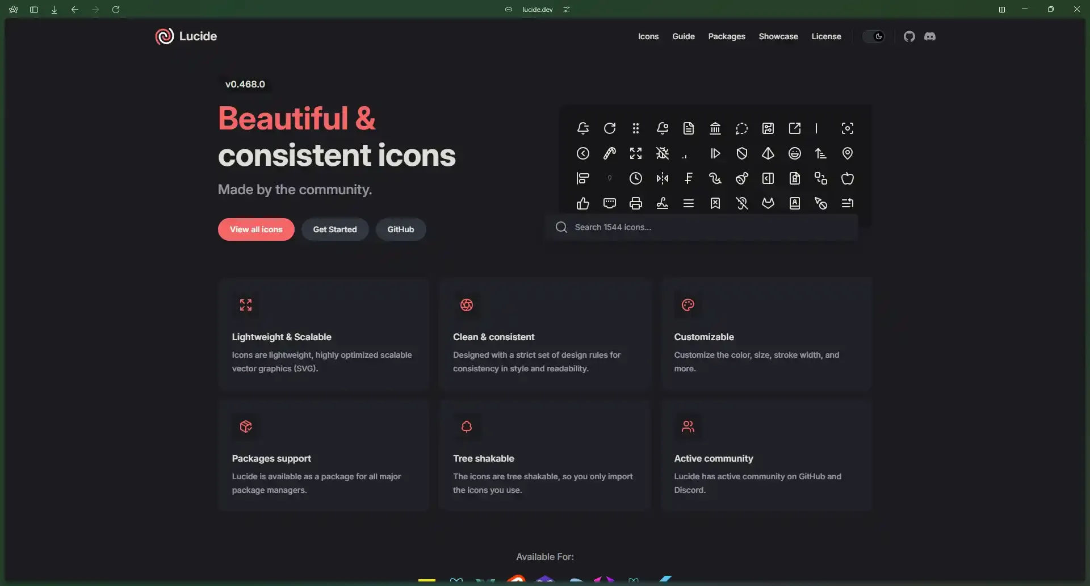This screenshot has width=1090, height=586.
Task: Click the apple icon in the grid
Action: pos(847,178)
